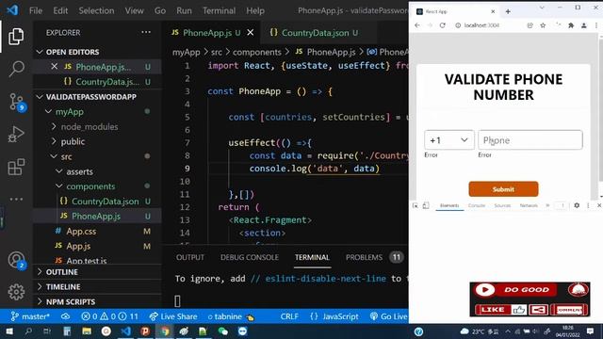Click the Windows taskbar search icon
The height and width of the screenshot is (339, 603).
[28, 331]
